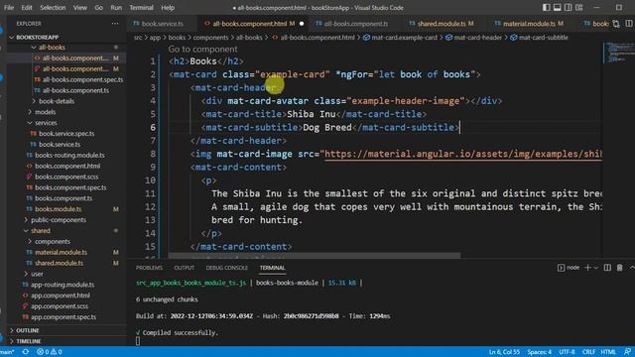
Task: Open the Run menu
Action: [x=116, y=7]
